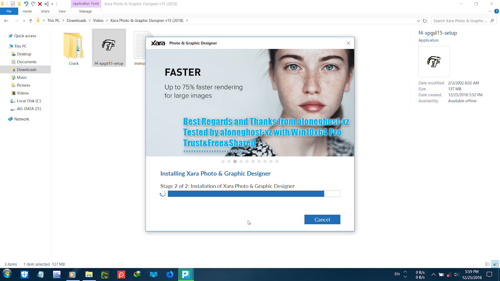Open Customize Quick Access Toolbar dropdown

[52, 4]
